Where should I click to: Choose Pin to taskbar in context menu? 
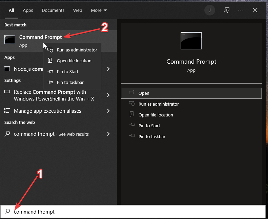pyautogui.click(x=72, y=82)
